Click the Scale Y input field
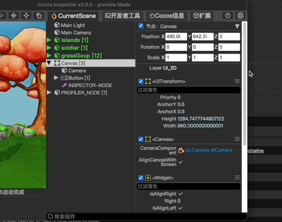282x222 pixels. (203, 57)
